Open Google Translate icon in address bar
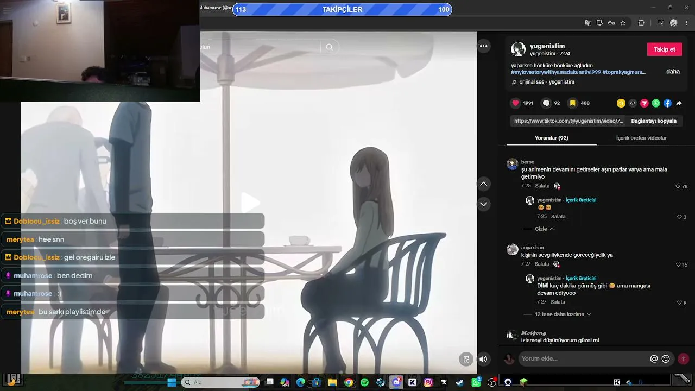The height and width of the screenshot is (391, 695). [x=588, y=23]
